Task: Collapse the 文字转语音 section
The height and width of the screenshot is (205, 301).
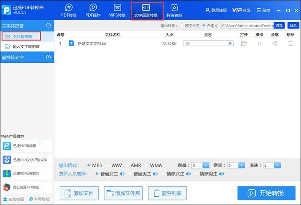Action: click(48, 26)
